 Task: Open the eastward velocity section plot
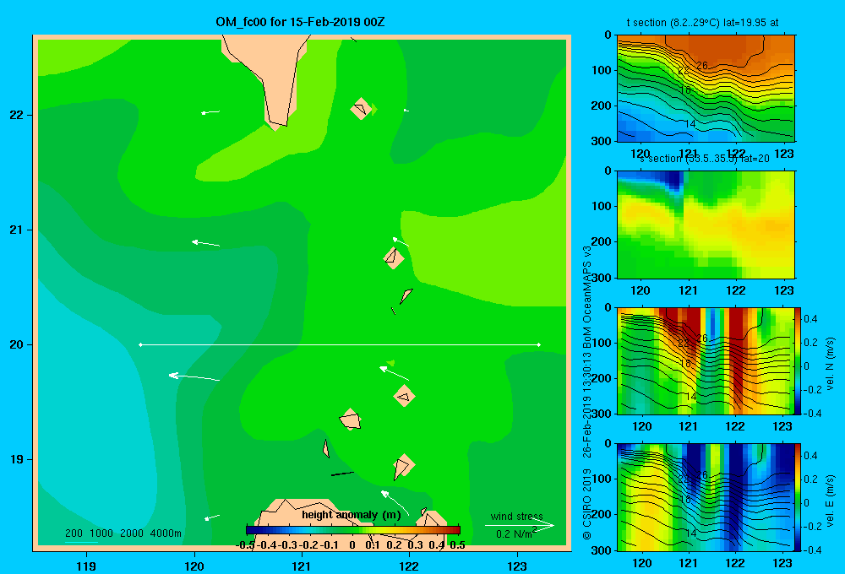point(706,497)
